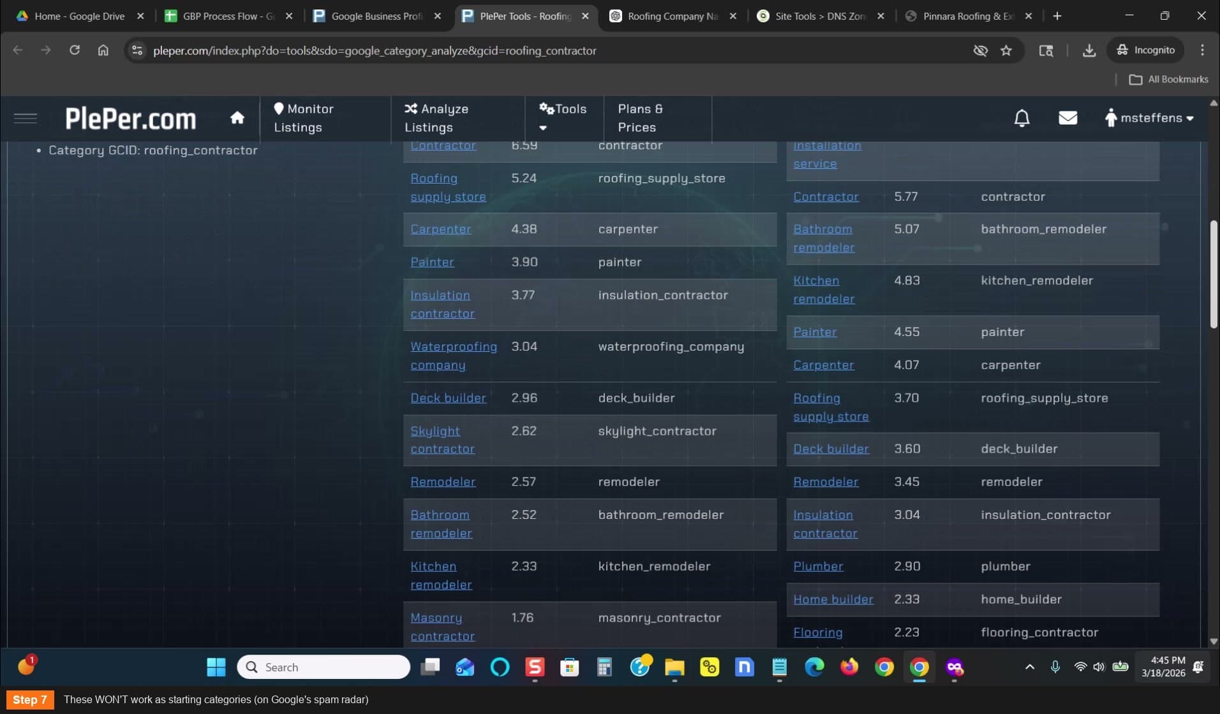1220x714 pixels.
Task: Open File Explorer from taskbar
Action: point(674,667)
